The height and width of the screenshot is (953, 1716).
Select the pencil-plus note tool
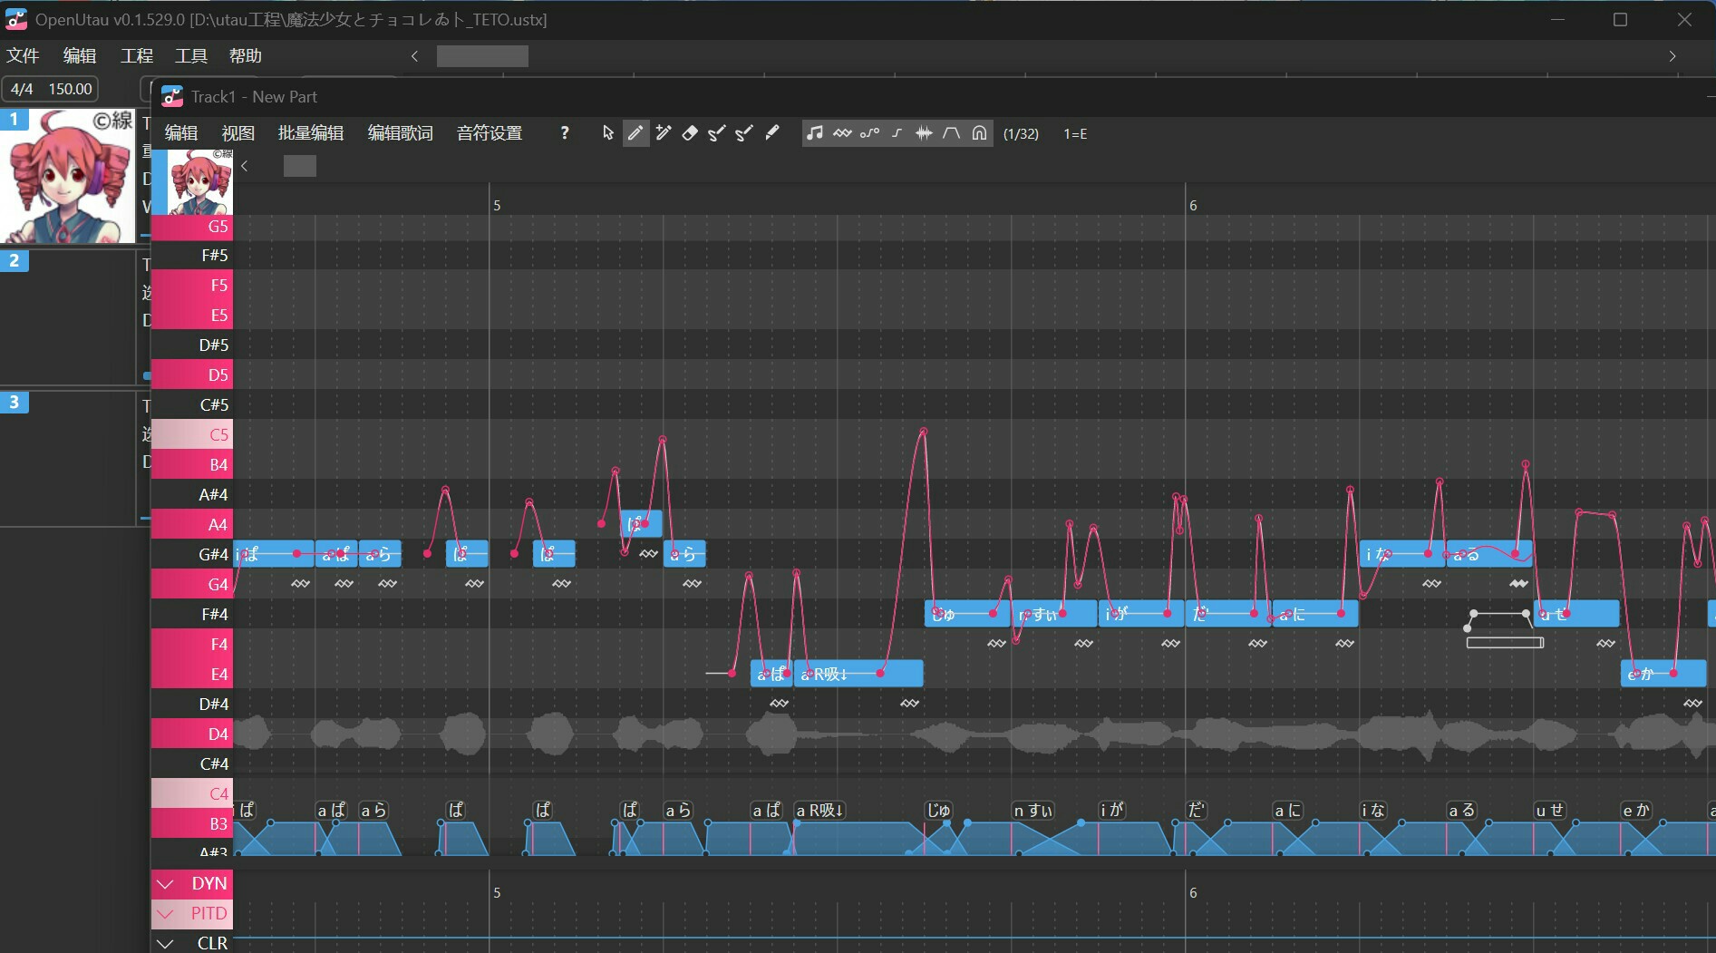663,133
